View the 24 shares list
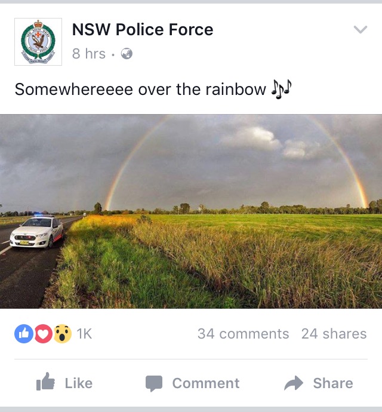Viewport: 382px width, 412px height. (334, 334)
